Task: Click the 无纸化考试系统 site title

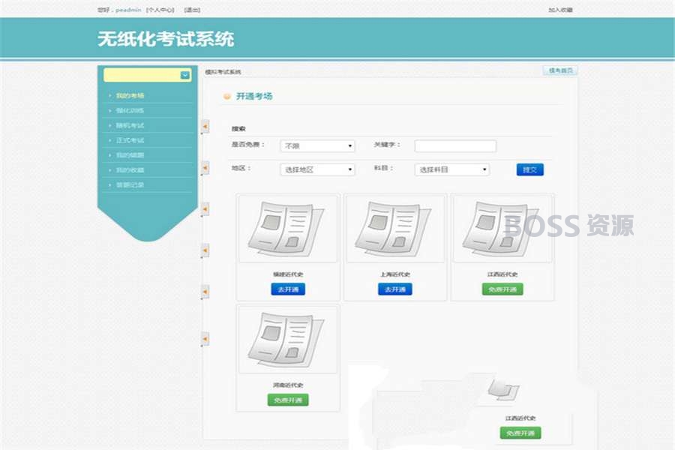Action: tap(166, 39)
